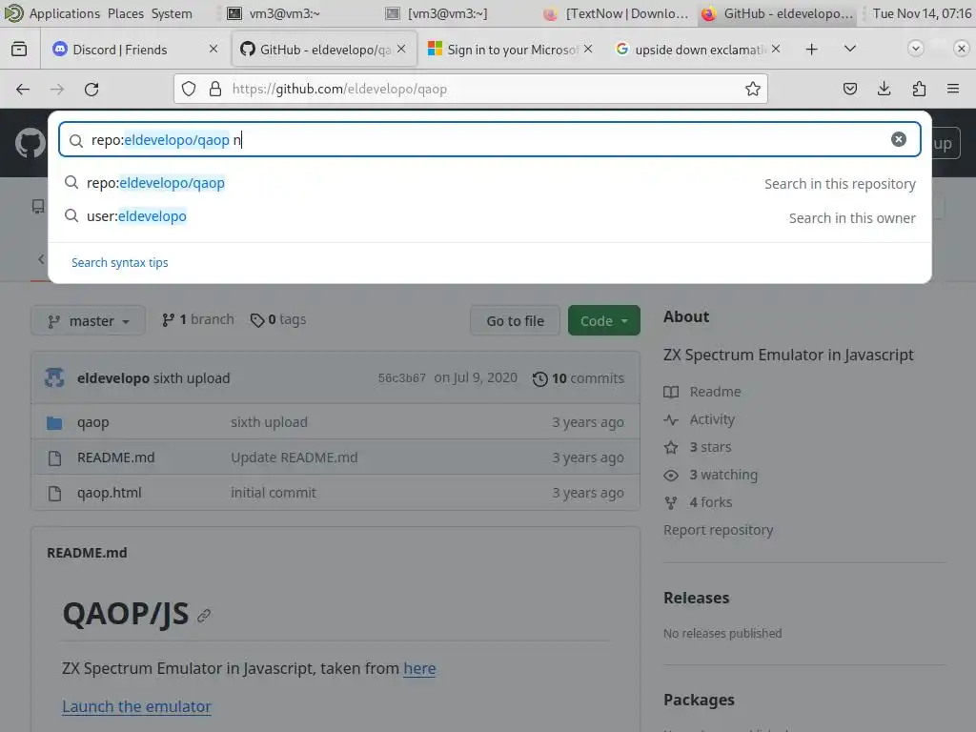Open Firefox downloads panel
976x732 pixels.
pyautogui.click(x=884, y=89)
